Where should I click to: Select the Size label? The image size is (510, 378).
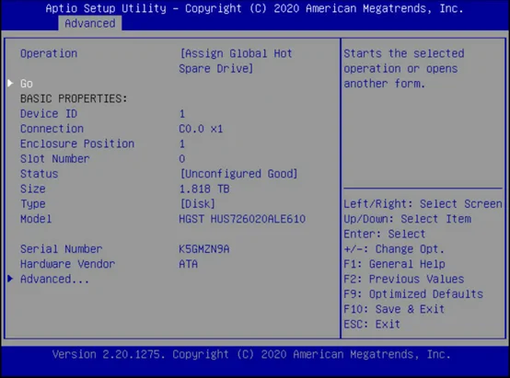pyautogui.click(x=33, y=189)
